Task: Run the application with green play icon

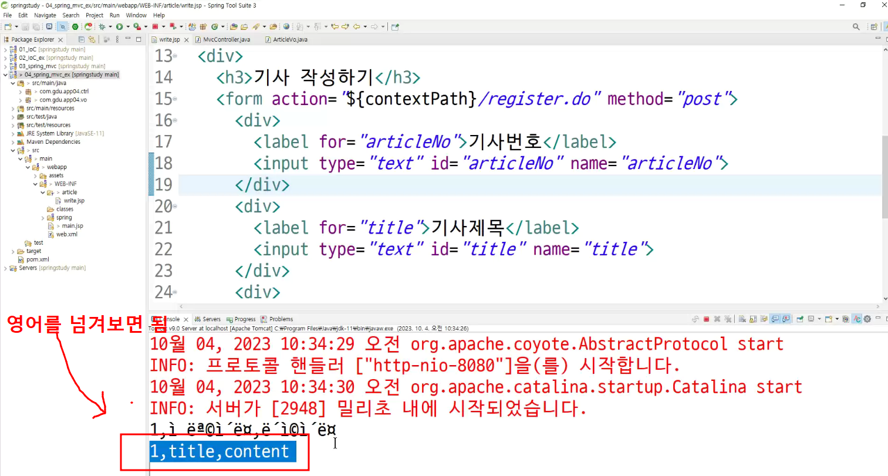Action: pos(119,26)
